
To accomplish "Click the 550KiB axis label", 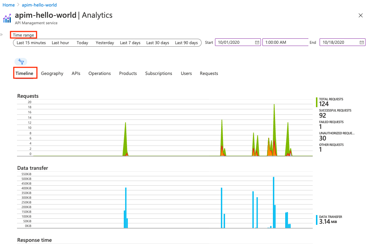I will [x=26, y=174].
